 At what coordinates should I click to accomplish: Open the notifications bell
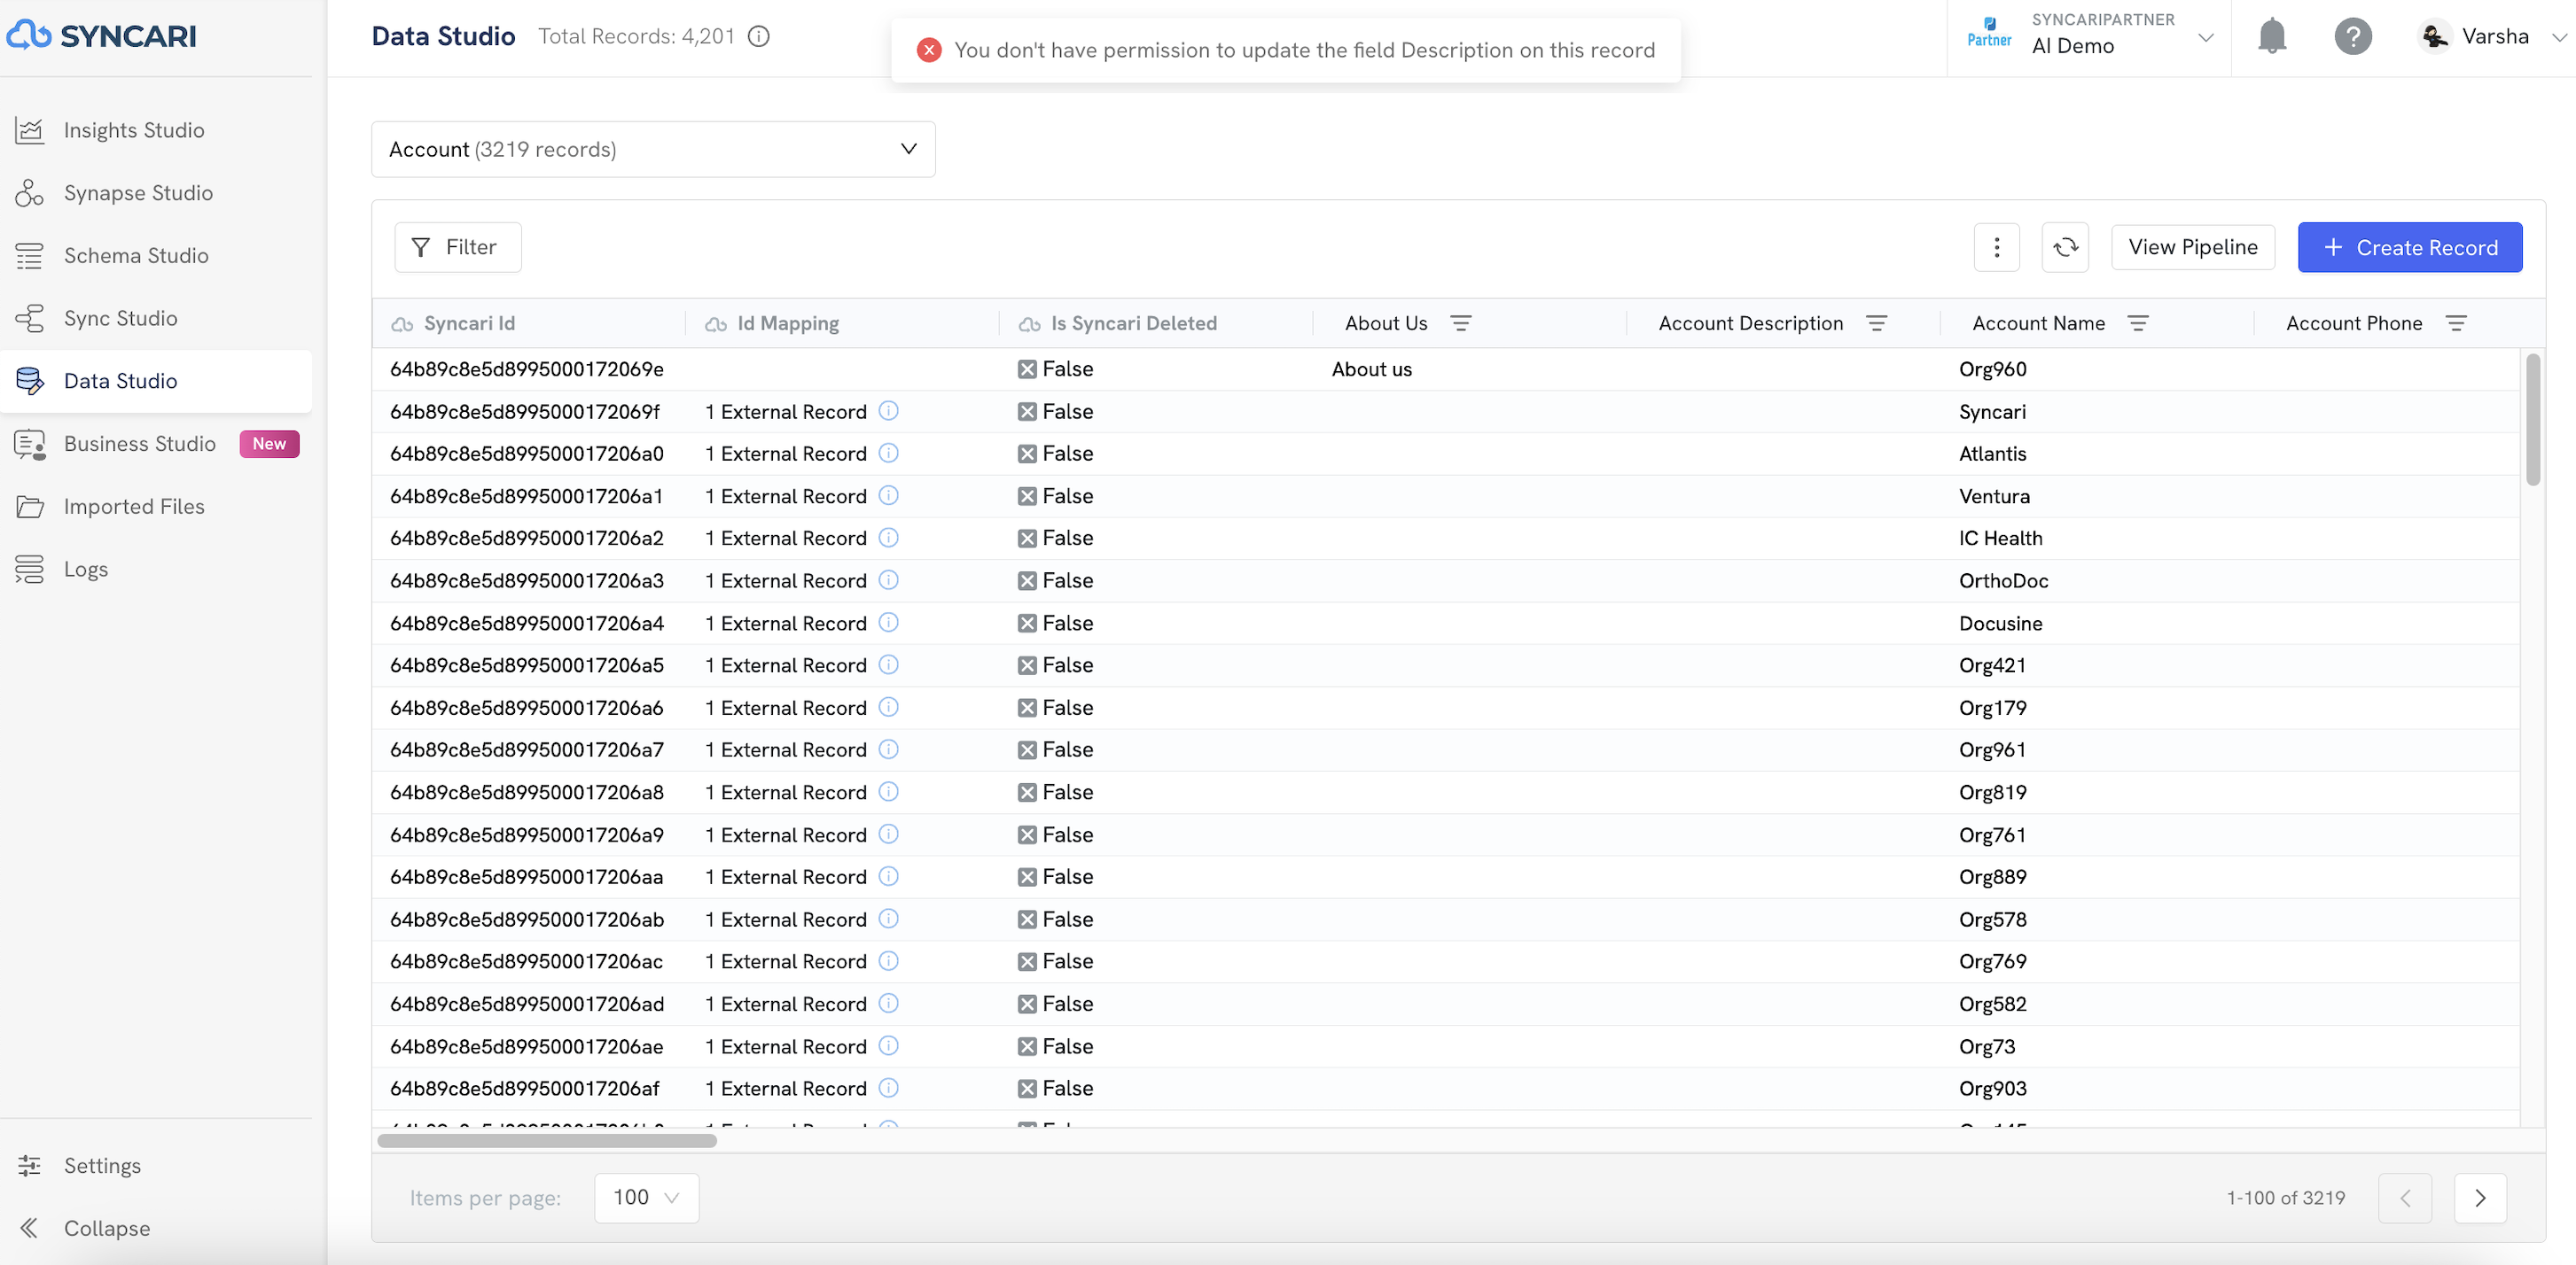pos(2272,36)
